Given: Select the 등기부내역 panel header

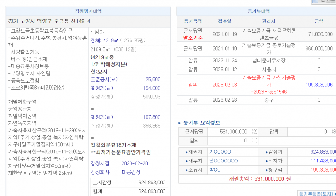Looking at the screenshot, I should click(256, 11).
